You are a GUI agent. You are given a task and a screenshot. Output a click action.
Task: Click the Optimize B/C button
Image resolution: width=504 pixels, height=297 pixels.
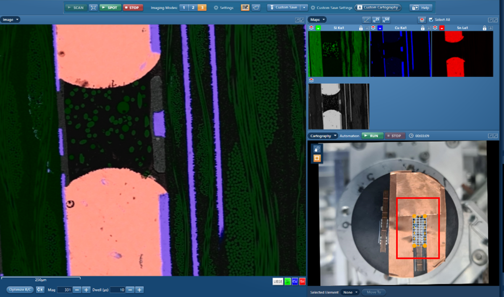click(x=20, y=289)
